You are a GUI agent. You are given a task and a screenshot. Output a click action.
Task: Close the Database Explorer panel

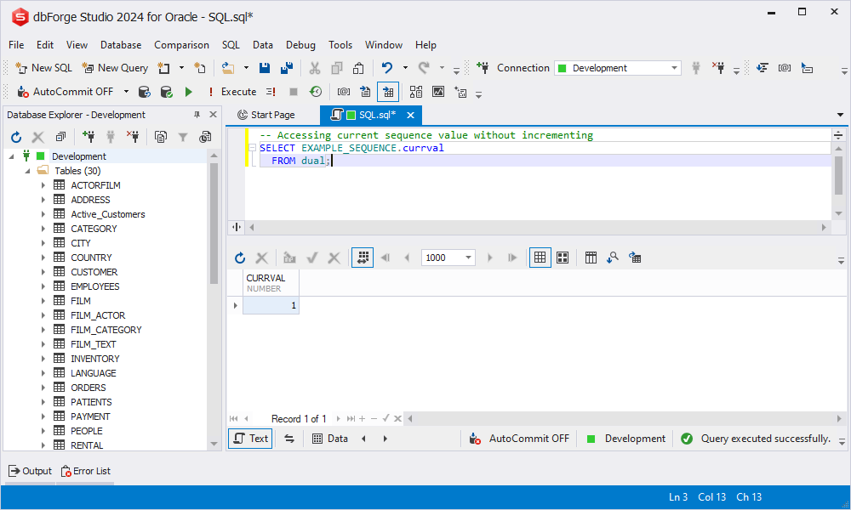214,115
